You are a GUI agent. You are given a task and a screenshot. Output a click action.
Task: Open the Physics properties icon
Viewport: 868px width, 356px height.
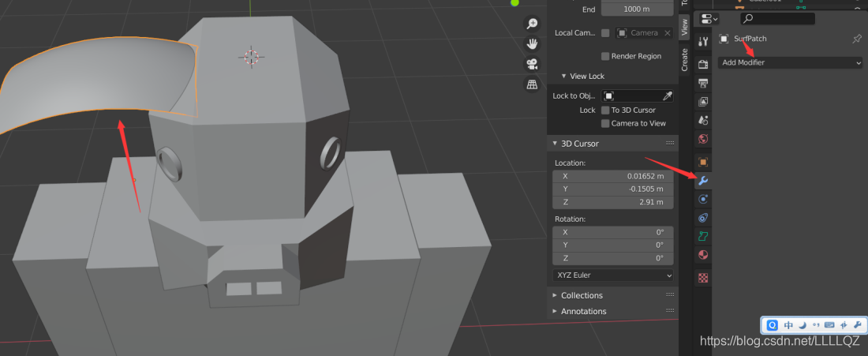coord(703,200)
